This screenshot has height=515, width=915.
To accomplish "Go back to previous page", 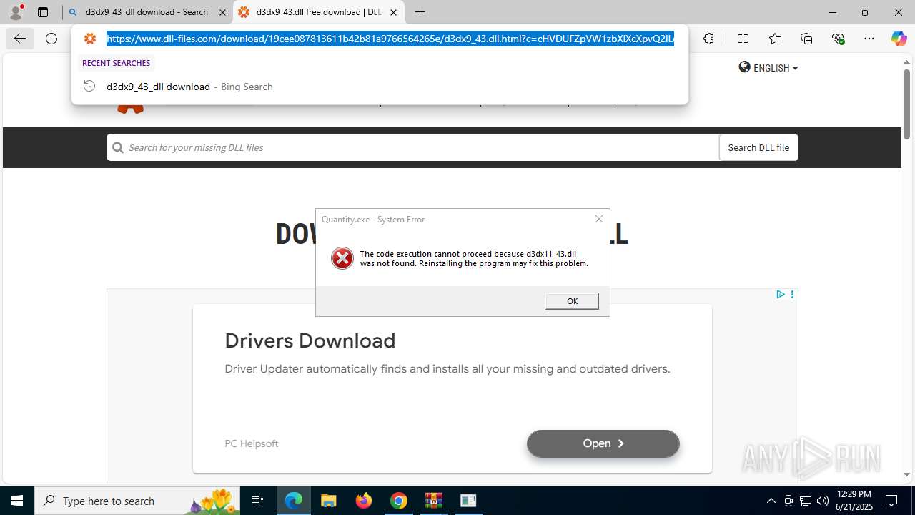I will 20,39.
